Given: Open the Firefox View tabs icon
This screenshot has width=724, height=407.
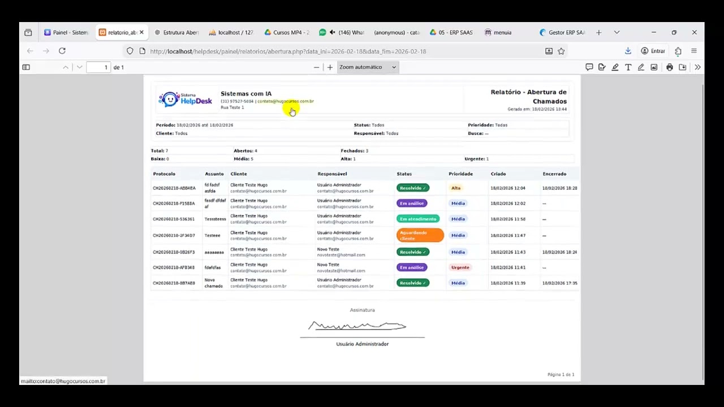Looking at the screenshot, I should [x=28, y=32].
